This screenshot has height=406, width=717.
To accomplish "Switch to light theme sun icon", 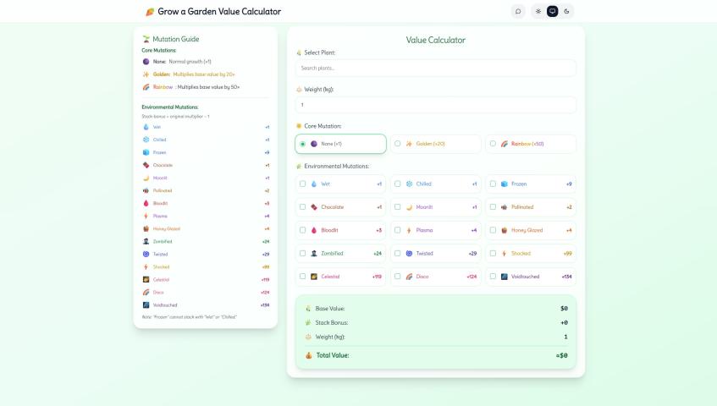I will point(538,12).
